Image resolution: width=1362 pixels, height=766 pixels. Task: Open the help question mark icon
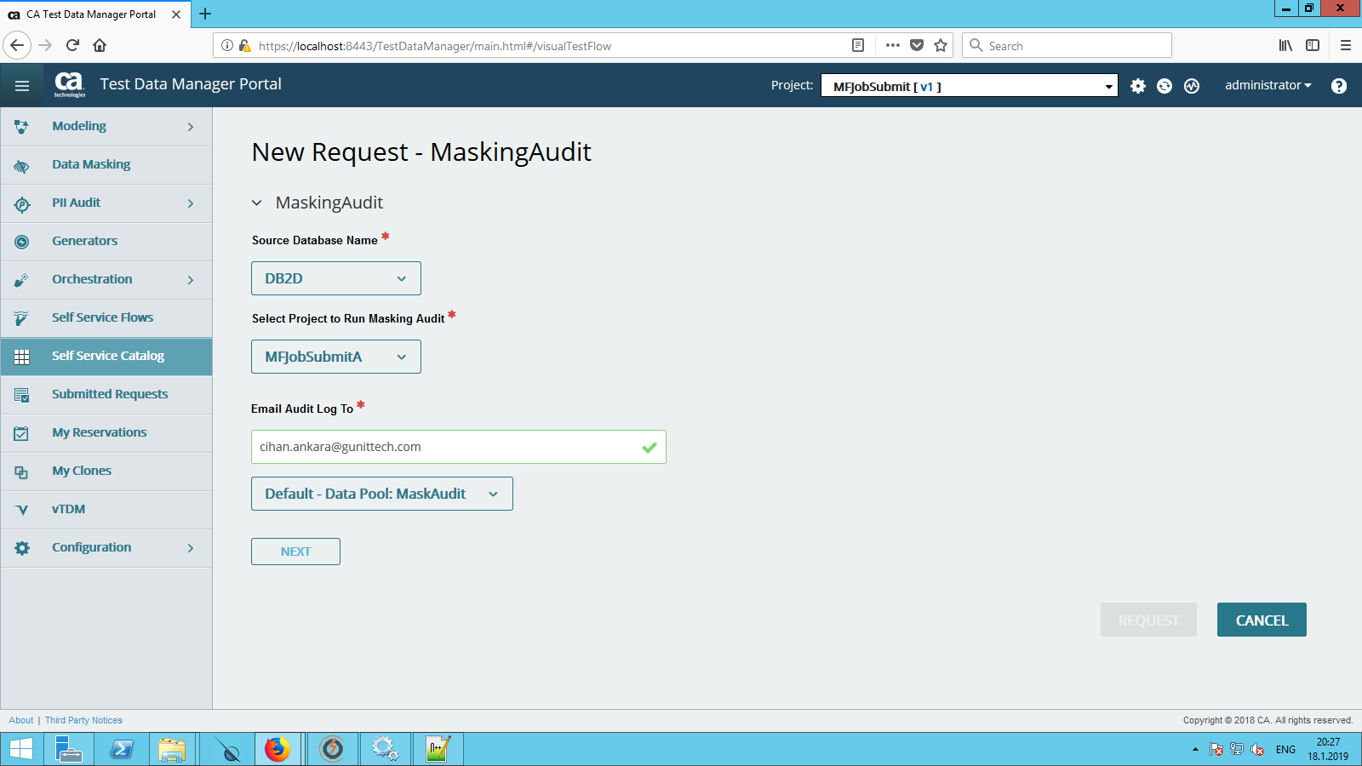click(1339, 86)
